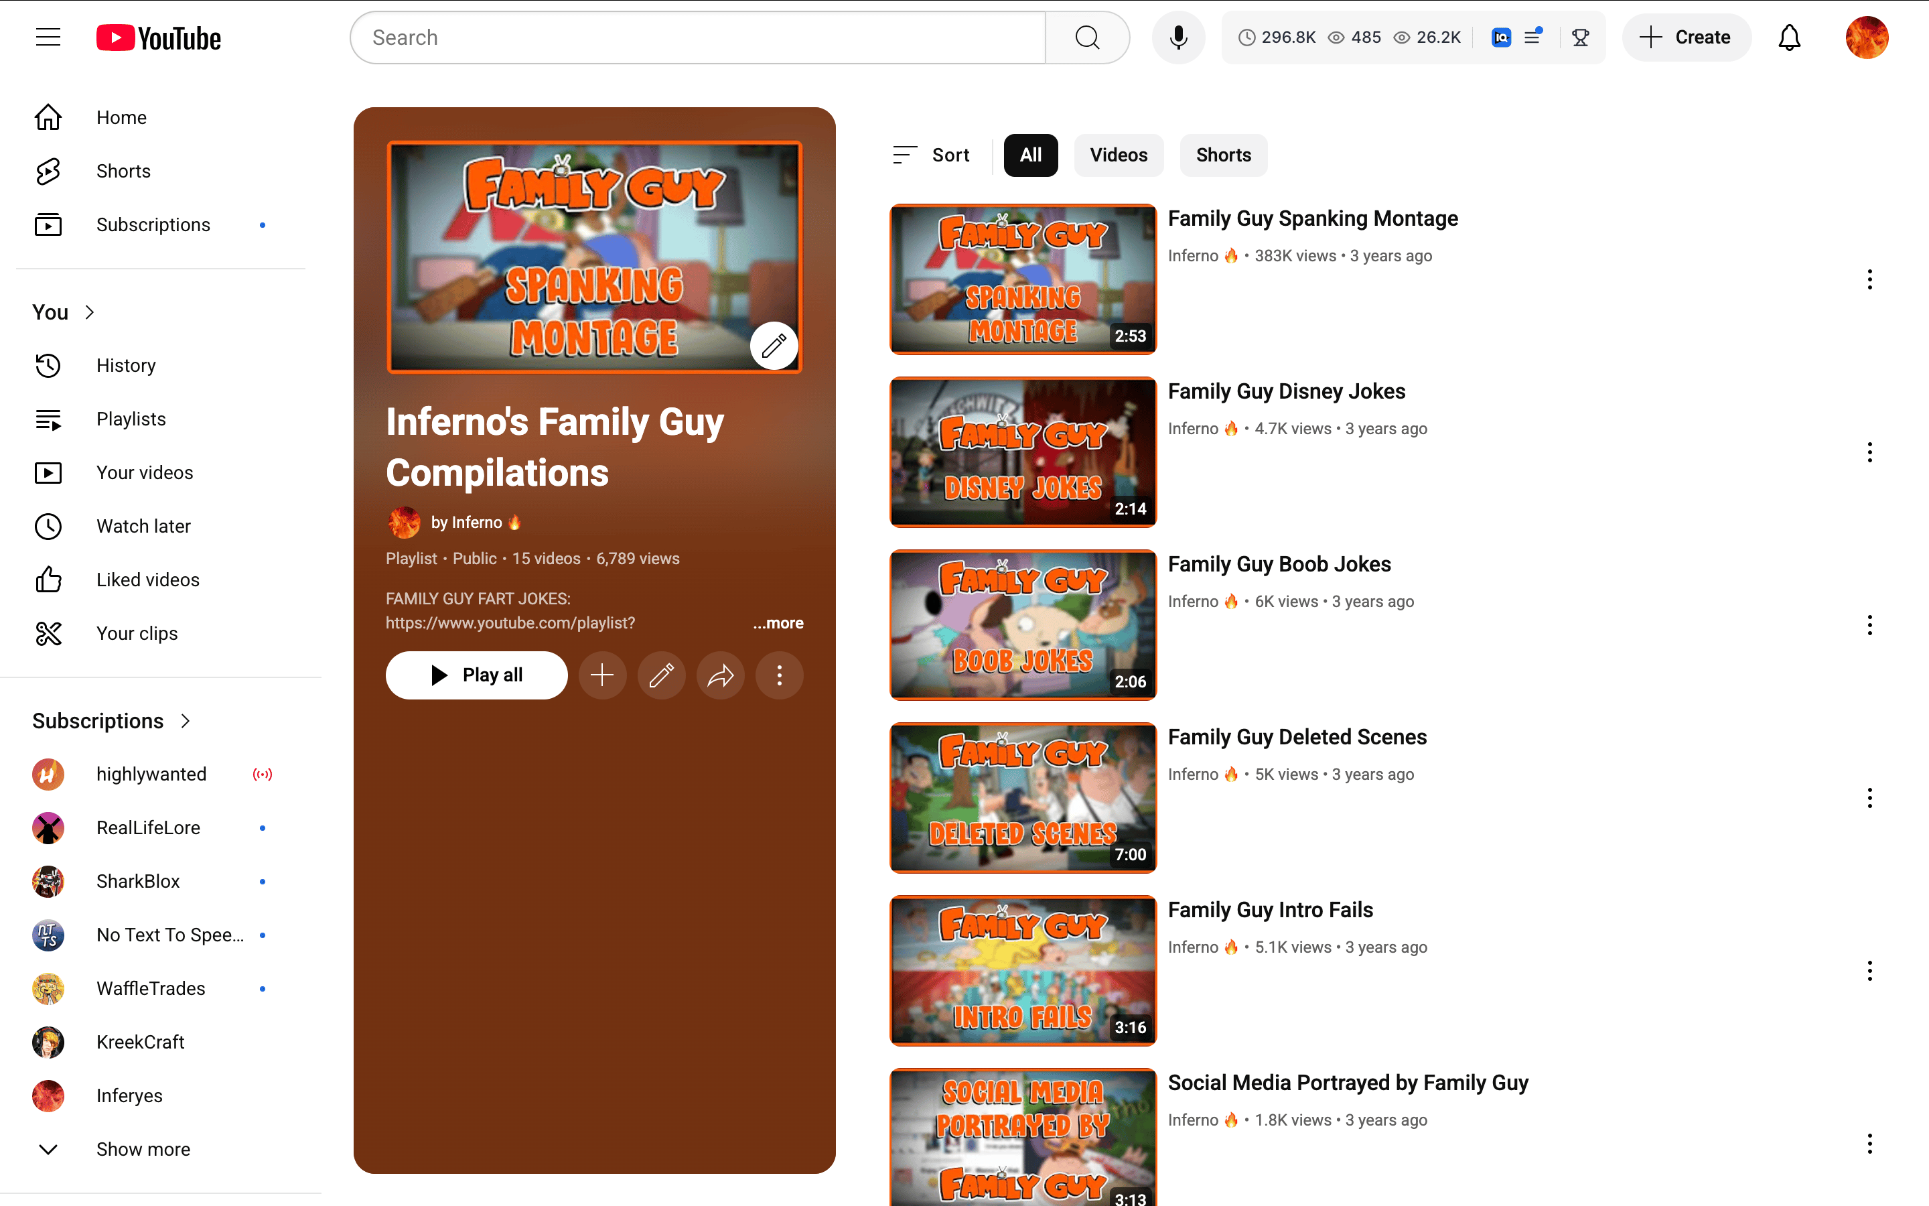Select the Shorts filter chip
The width and height of the screenshot is (1929, 1206).
(x=1223, y=155)
